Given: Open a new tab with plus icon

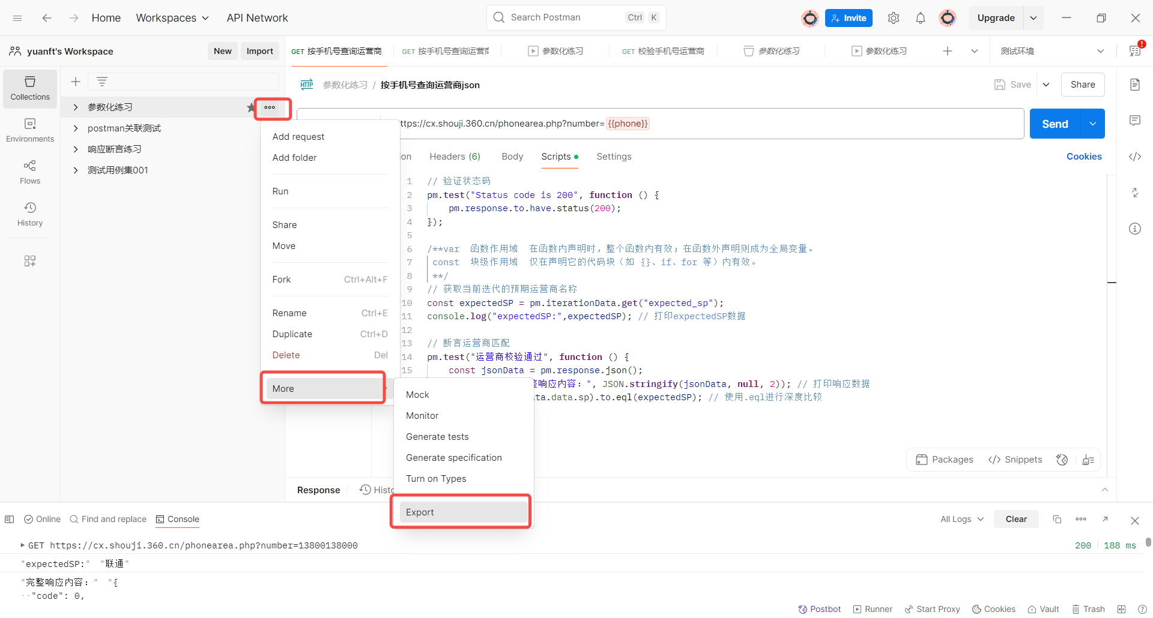Looking at the screenshot, I should pyautogui.click(x=948, y=51).
